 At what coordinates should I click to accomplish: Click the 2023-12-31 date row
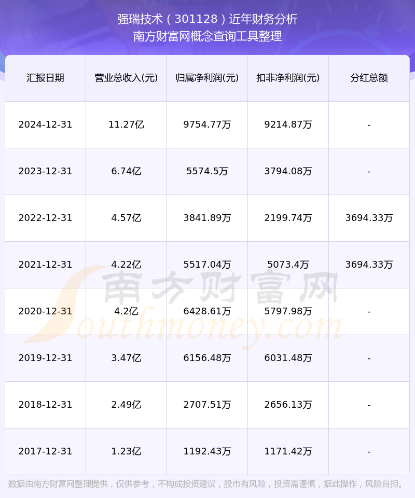coord(46,171)
